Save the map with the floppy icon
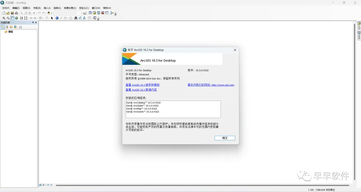 [x=12, y=13]
